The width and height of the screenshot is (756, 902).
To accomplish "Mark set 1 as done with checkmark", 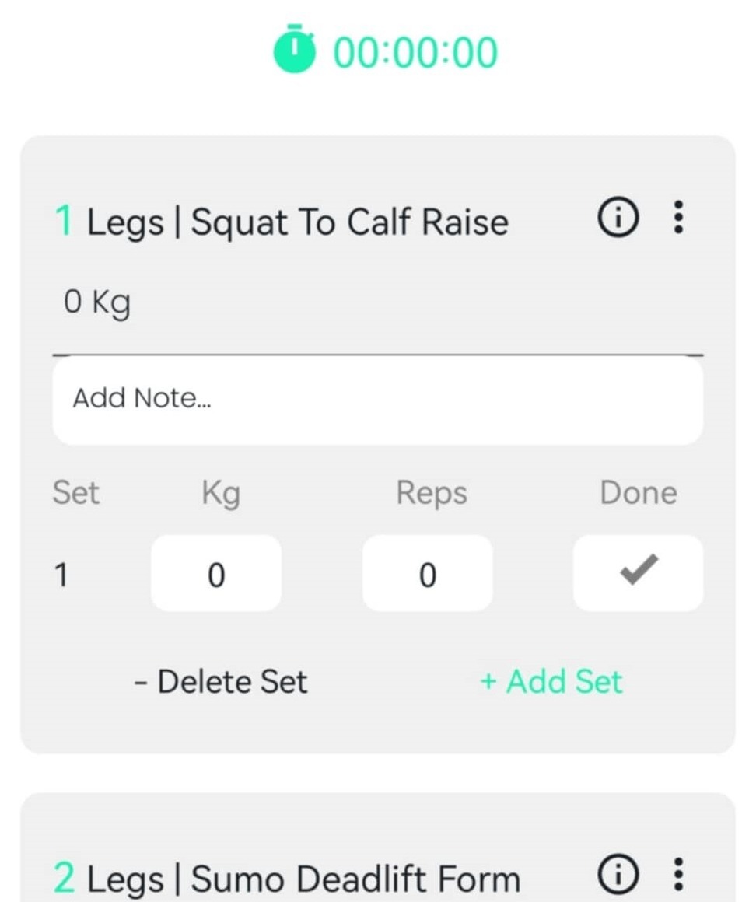I will [x=638, y=572].
